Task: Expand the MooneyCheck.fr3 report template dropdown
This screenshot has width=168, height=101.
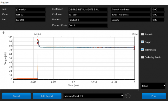Action: (94, 96)
